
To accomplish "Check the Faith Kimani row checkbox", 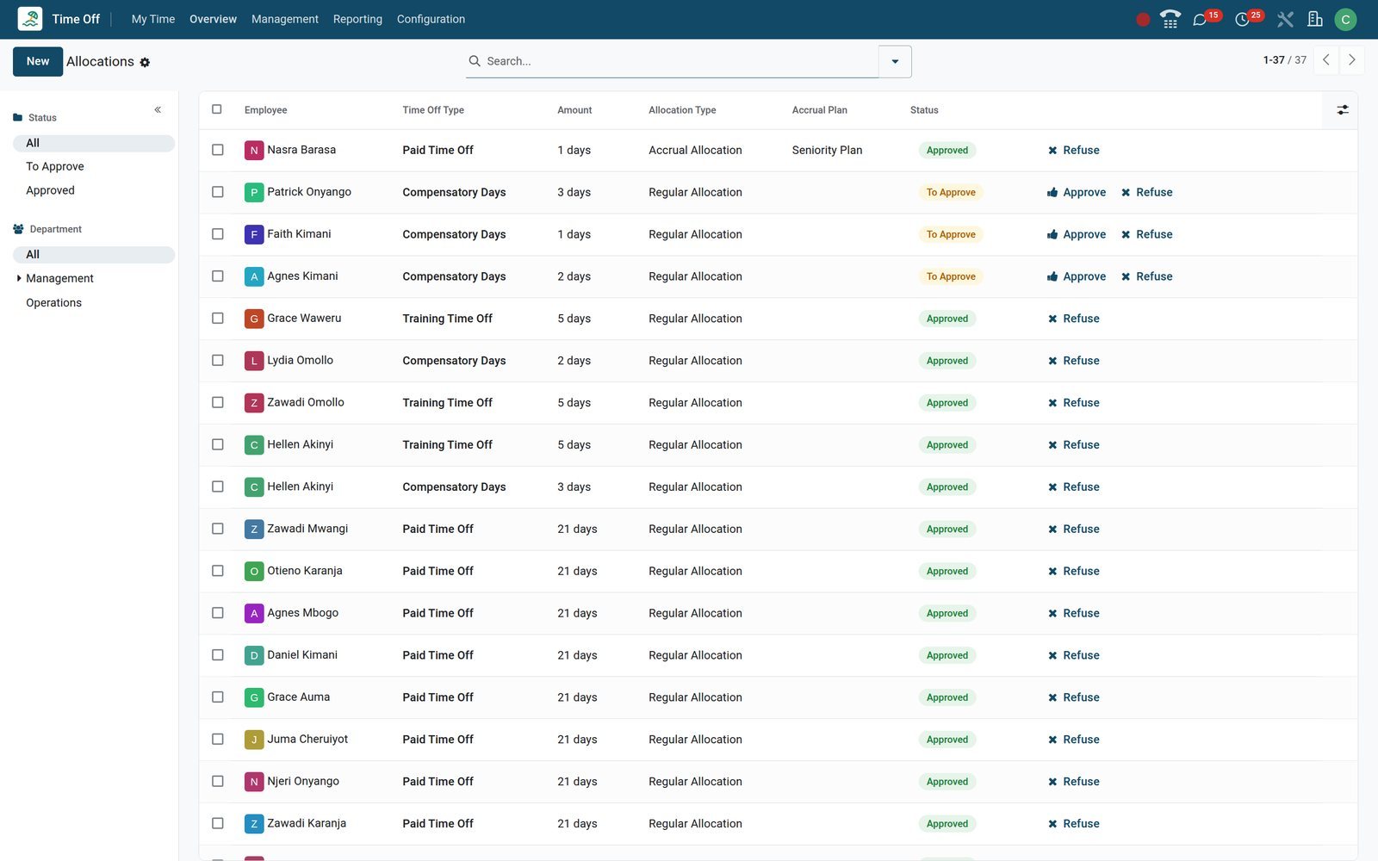I will coord(218,234).
